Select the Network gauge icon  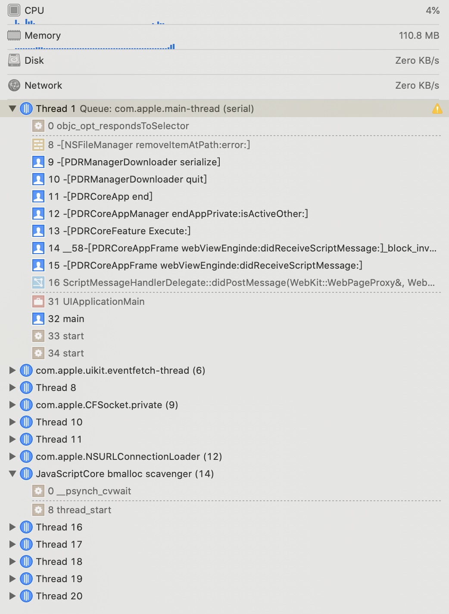tap(14, 85)
